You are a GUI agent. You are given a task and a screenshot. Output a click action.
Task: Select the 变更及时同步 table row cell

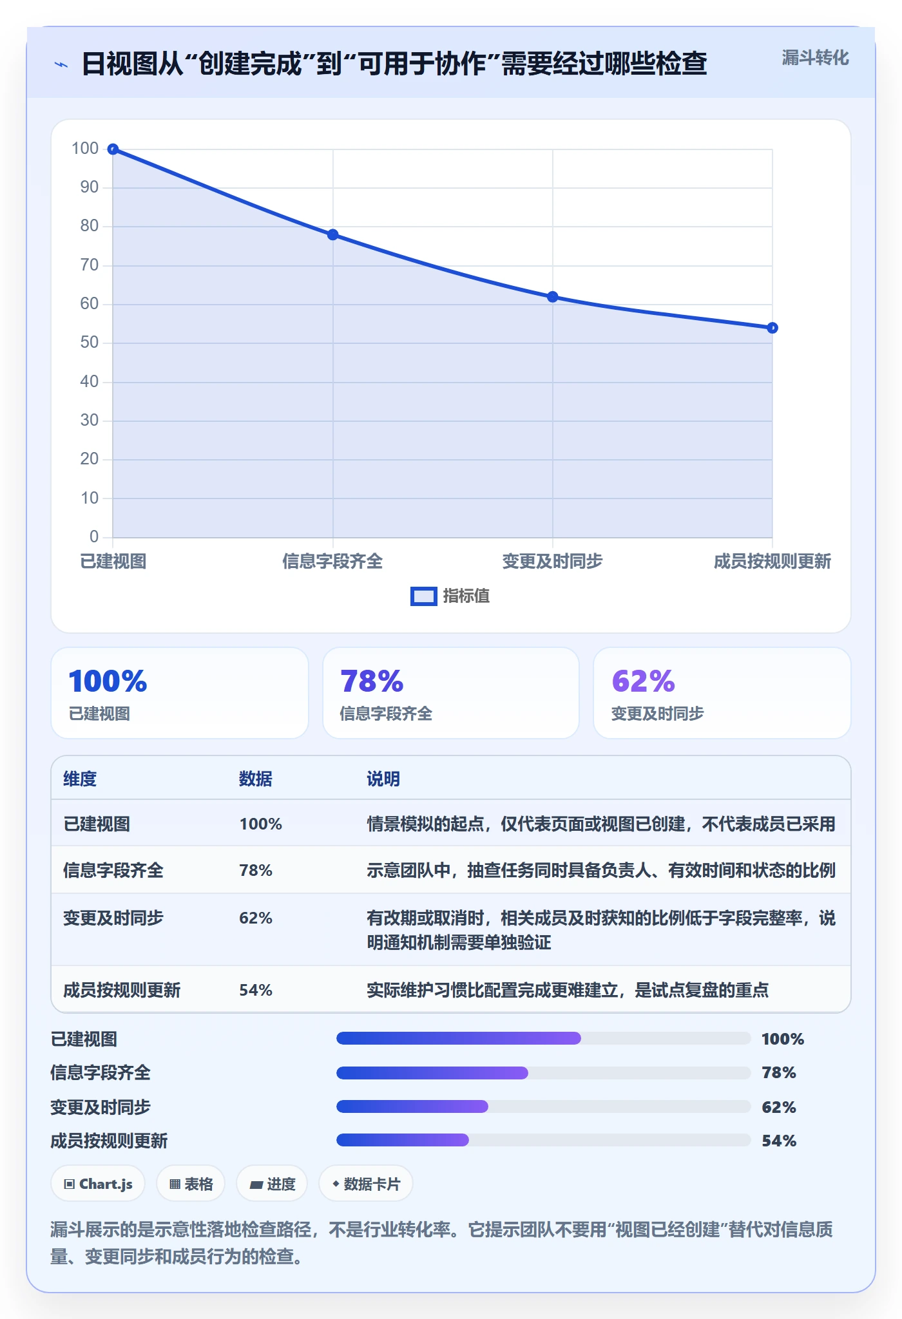click(113, 918)
